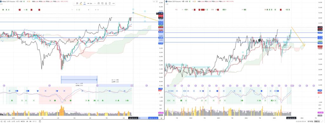
Task: Select 5年 time range
Action: coord(30,121)
